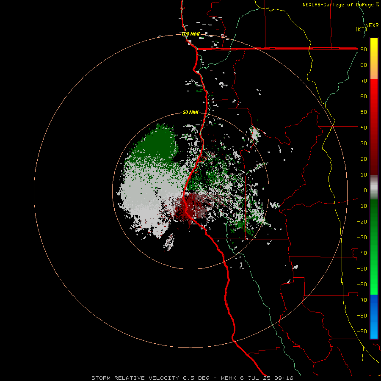Click the Storm Relative Velocity caption text
Viewport: 381px width, 381px height.
pyautogui.click(x=192, y=378)
